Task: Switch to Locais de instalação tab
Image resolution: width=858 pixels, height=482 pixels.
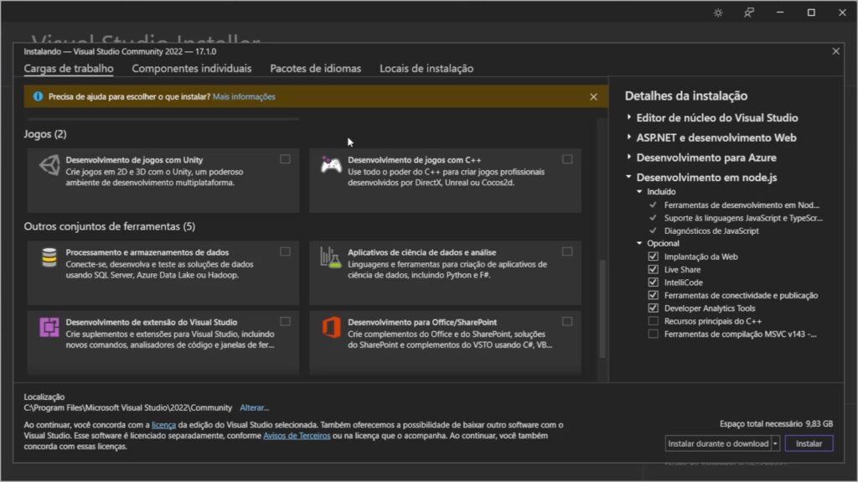Action: click(426, 69)
